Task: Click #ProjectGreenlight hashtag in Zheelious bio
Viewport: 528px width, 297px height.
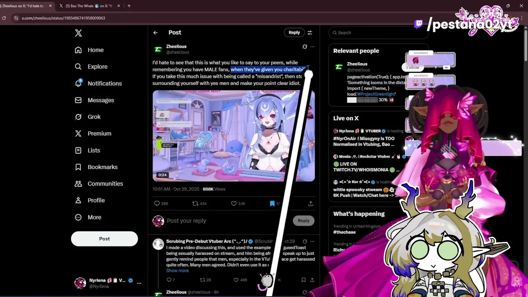Action: pos(377,94)
